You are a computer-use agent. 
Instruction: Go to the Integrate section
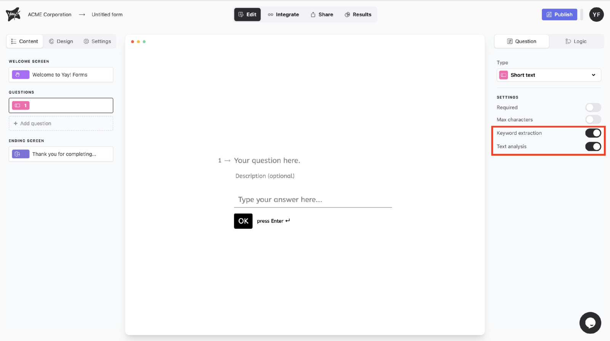283,14
